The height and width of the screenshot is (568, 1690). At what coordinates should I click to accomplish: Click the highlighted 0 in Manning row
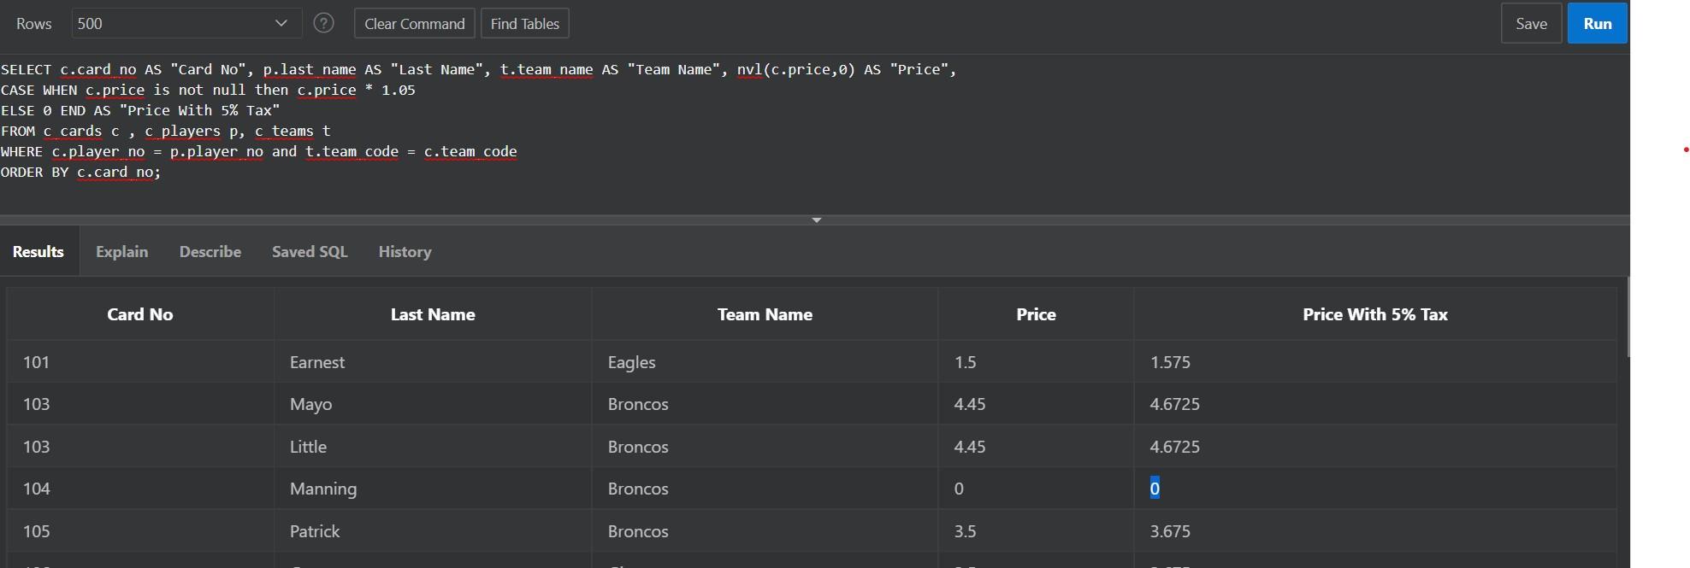1155,489
